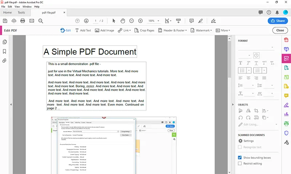Open the text color swatch
The height and width of the screenshot is (174, 291).
click(256, 55)
